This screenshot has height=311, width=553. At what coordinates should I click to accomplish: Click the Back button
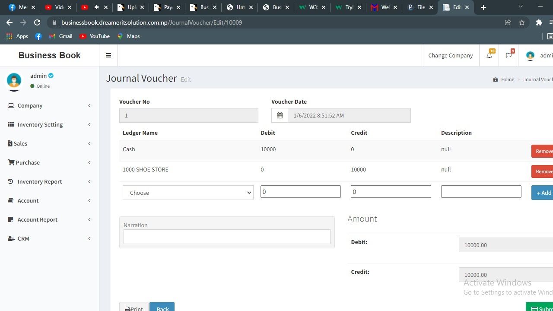point(162,308)
